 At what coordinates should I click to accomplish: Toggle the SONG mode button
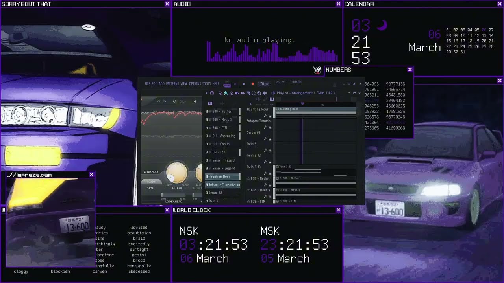pos(227,85)
